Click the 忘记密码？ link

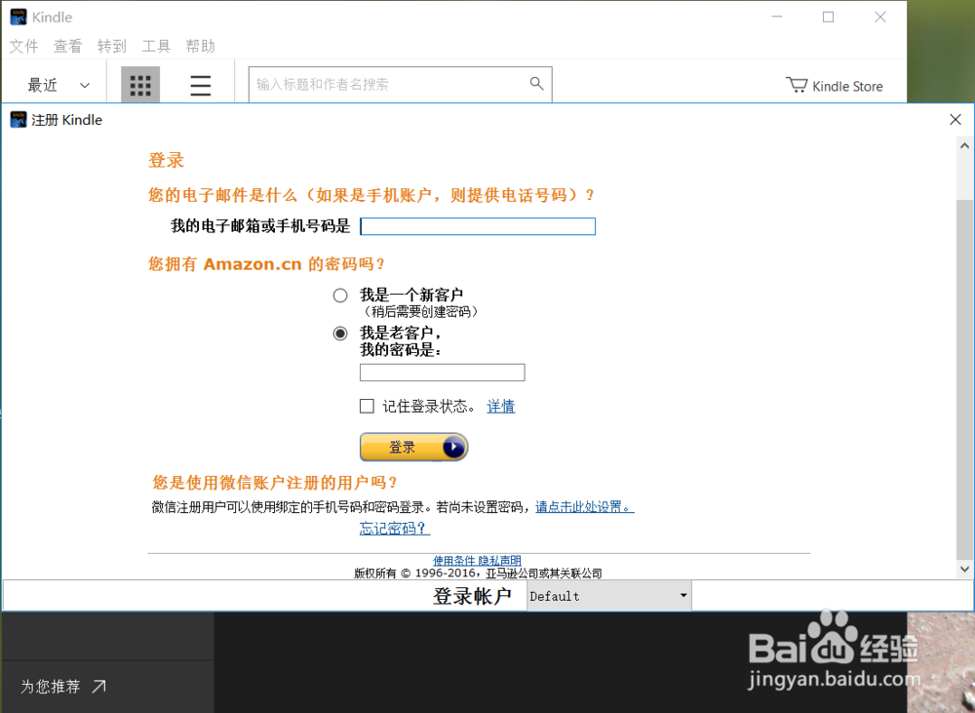[x=394, y=529]
